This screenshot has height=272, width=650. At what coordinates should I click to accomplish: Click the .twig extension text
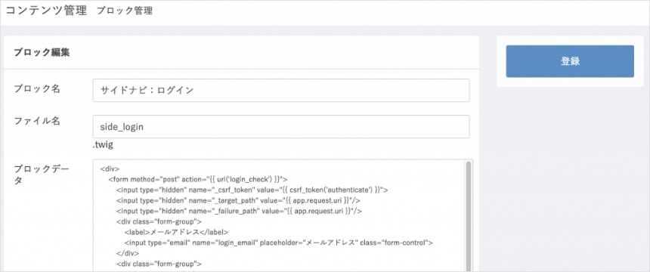point(103,145)
